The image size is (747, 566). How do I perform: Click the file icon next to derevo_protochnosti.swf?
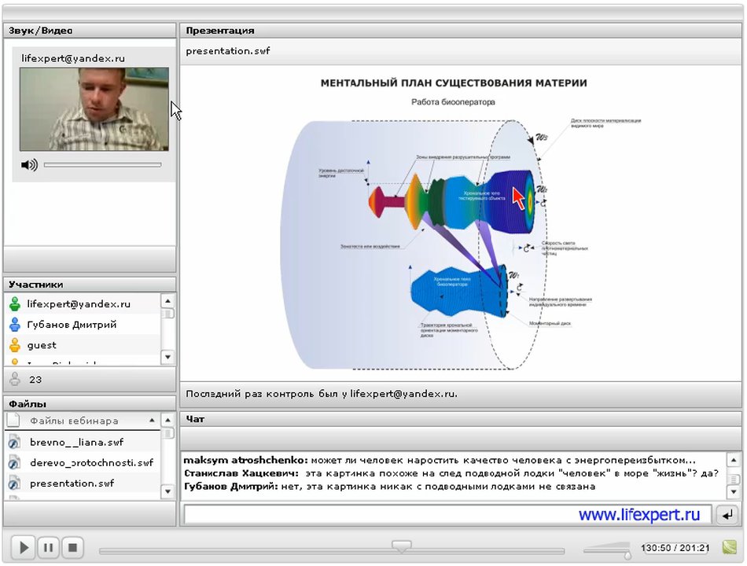click(x=14, y=462)
